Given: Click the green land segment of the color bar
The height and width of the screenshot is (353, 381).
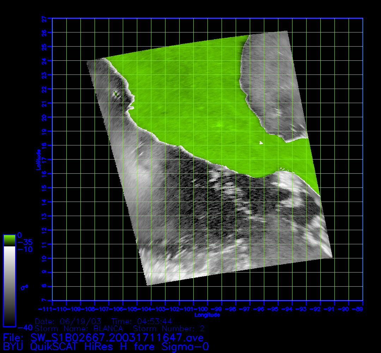Looking at the screenshot, I should coord(9,240).
